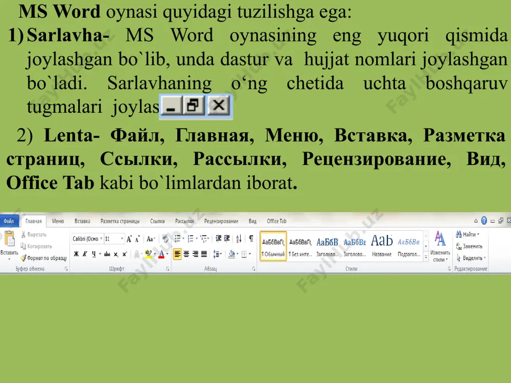
Task: Click the numbered list icon
Action: coord(191,238)
